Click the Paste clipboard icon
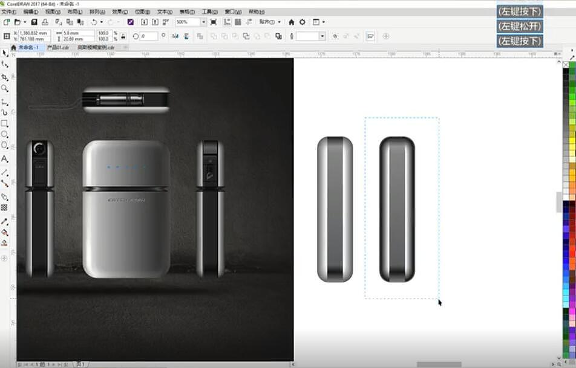This screenshot has width=576, height=368. [80, 22]
